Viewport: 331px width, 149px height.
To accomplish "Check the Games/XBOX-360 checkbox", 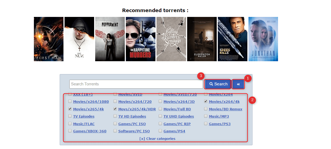I will click(70, 131).
